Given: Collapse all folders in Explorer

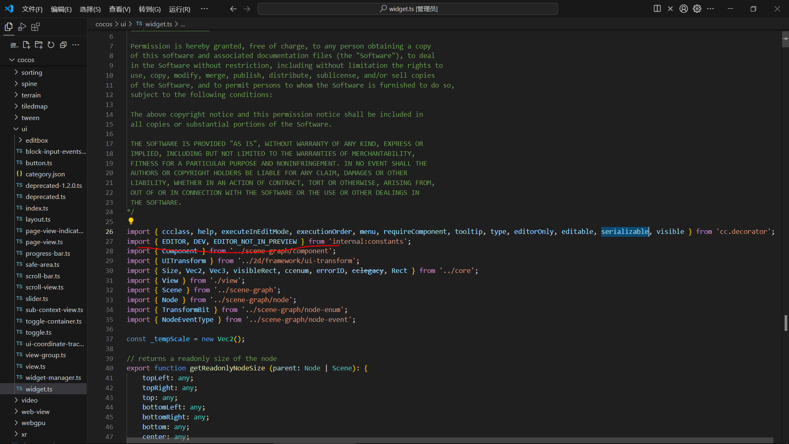Looking at the screenshot, I should [x=63, y=45].
